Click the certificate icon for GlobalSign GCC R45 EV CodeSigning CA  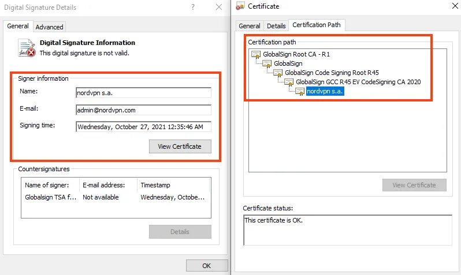click(x=289, y=82)
